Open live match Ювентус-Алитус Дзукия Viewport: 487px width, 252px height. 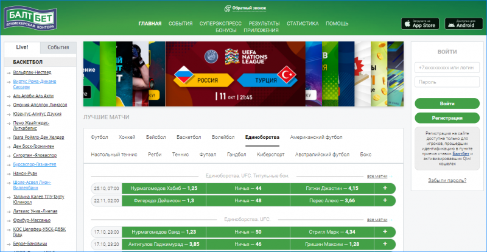point(37,114)
